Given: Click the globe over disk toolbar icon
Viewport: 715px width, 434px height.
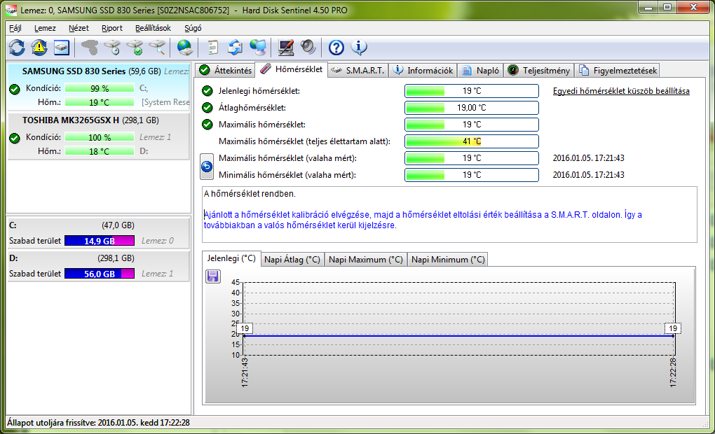Looking at the screenshot, I should (185, 48).
